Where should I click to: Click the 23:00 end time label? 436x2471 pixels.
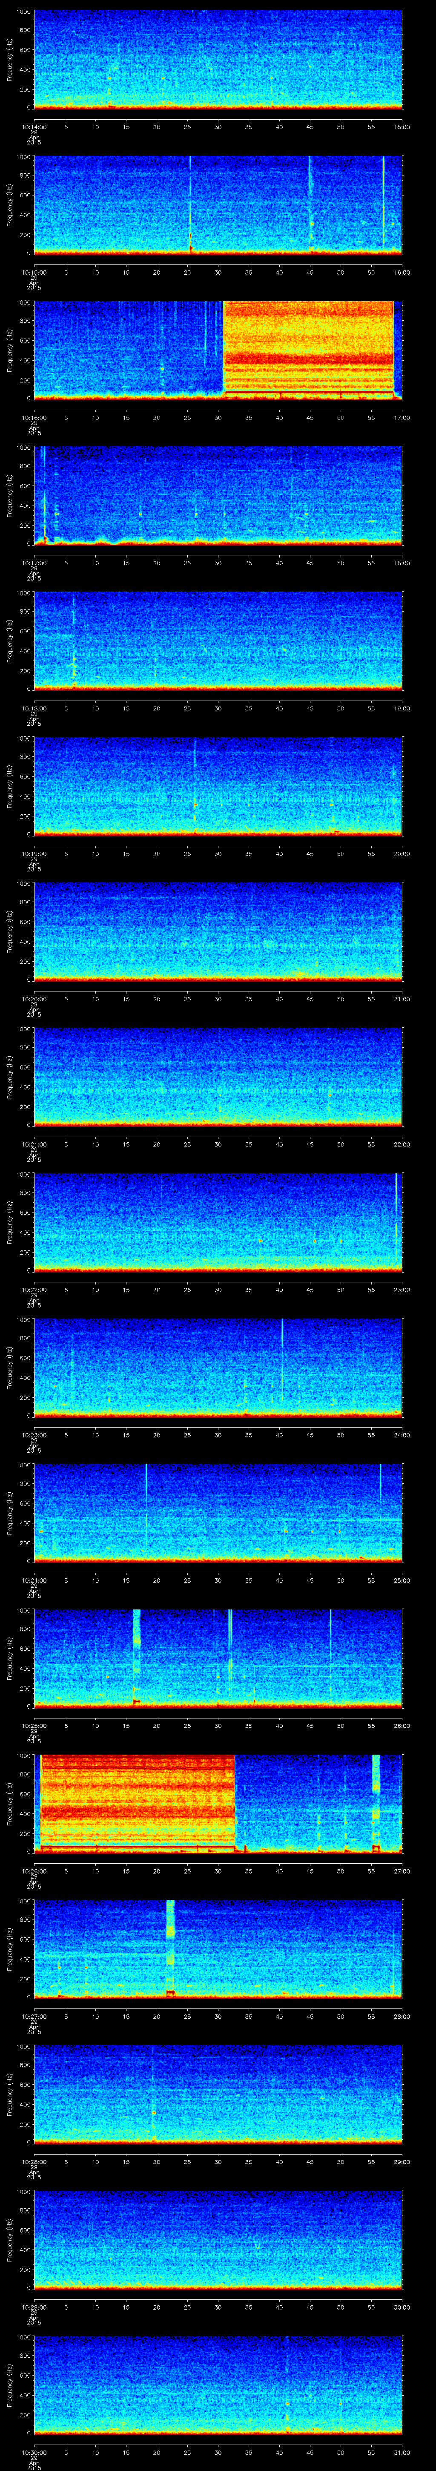click(x=402, y=1290)
